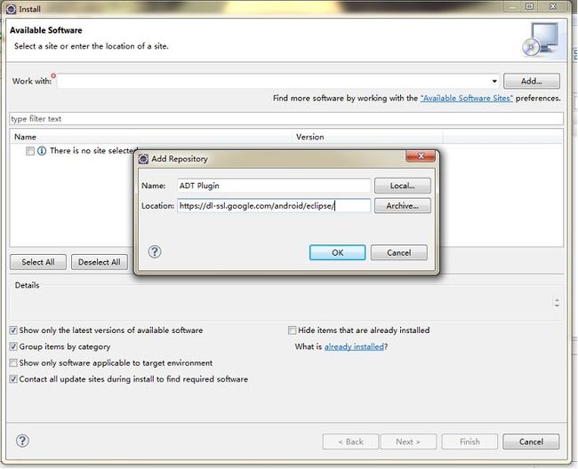The width and height of the screenshot is (578, 469).
Task: Cancel the Add Repository dialog
Action: (399, 252)
